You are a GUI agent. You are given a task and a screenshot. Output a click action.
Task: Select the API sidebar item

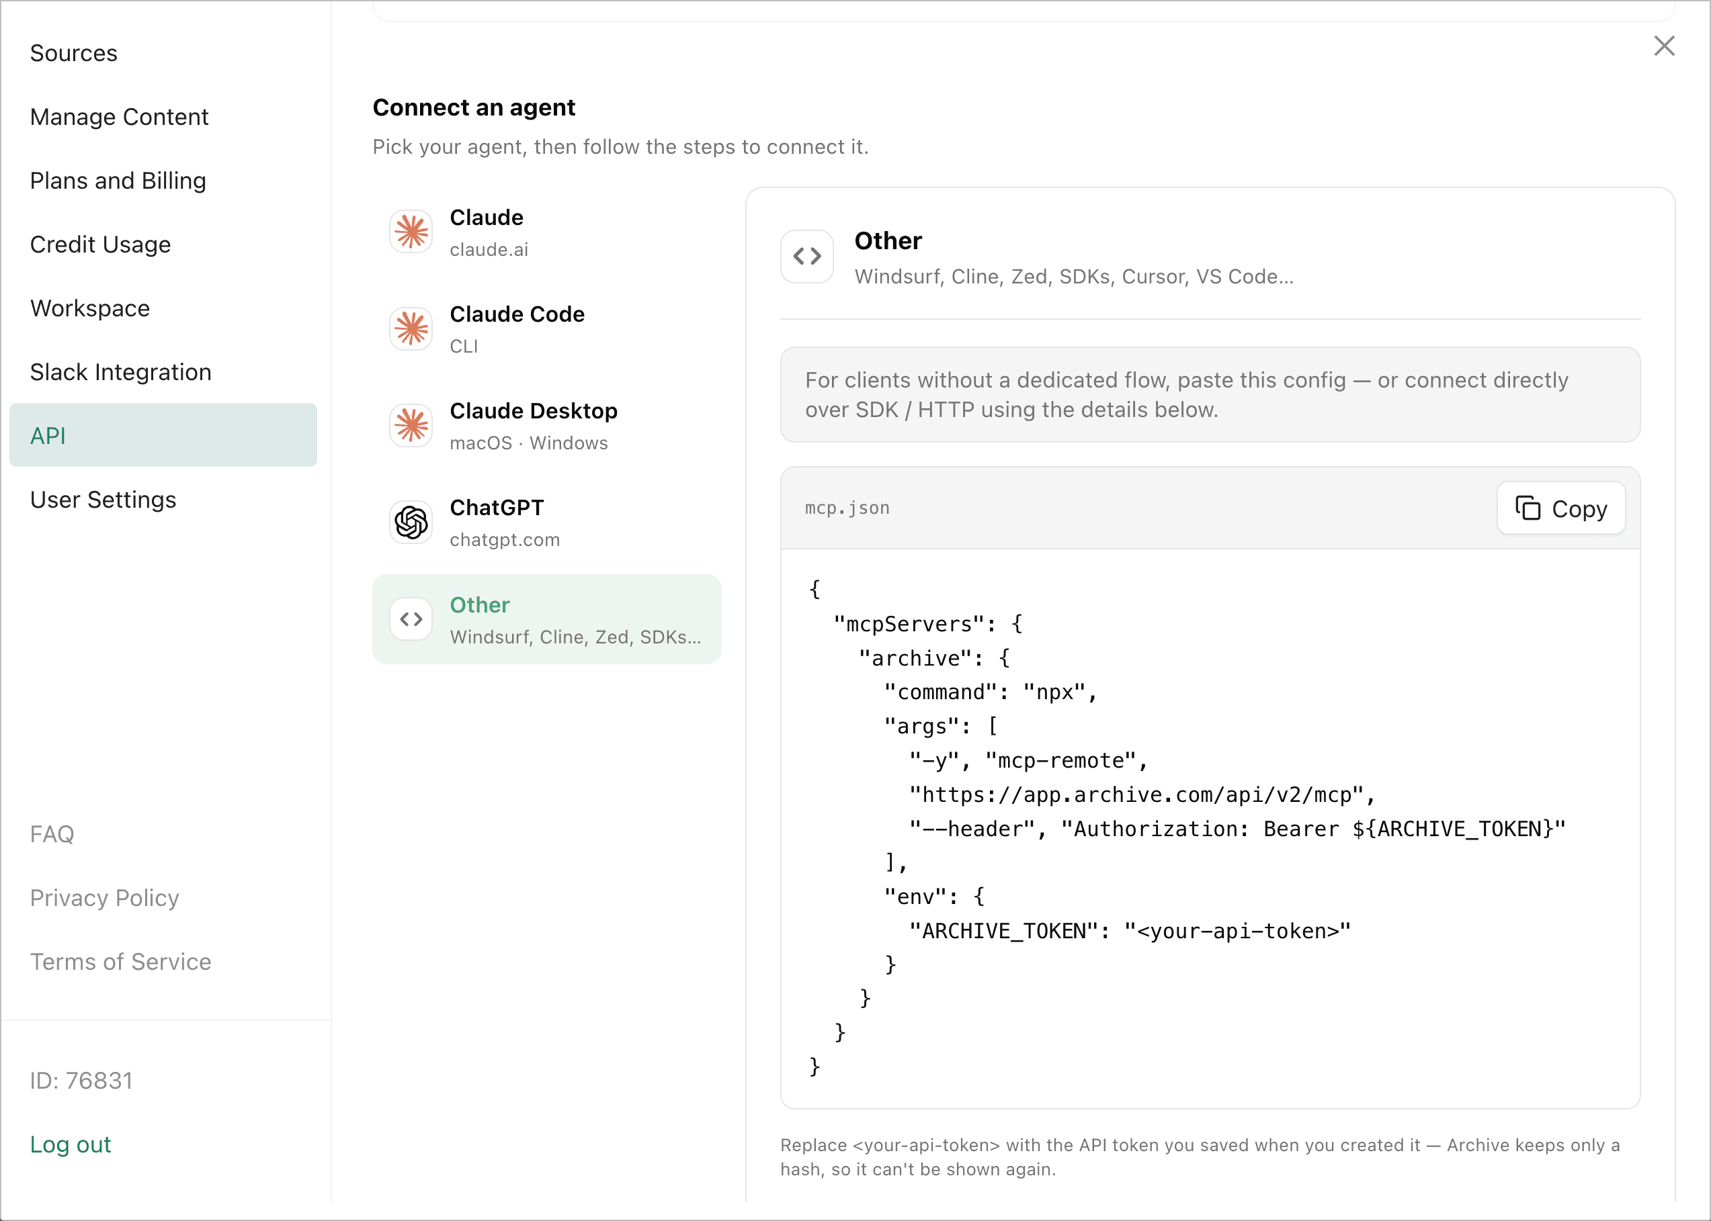tap(163, 435)
